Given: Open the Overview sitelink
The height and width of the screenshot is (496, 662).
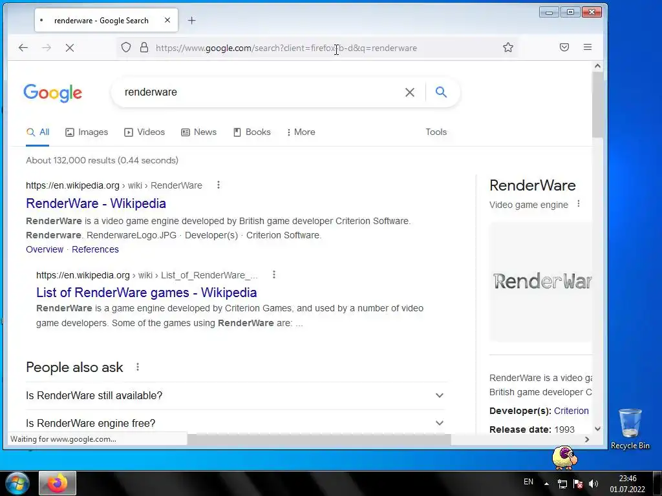Looking at the screenshot, I should tap(45, 249).
